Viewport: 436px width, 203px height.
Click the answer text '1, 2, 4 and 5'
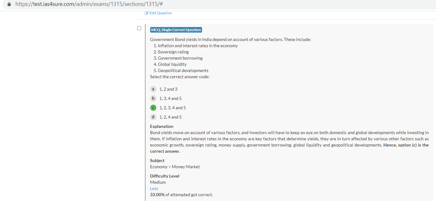point(170,117)
